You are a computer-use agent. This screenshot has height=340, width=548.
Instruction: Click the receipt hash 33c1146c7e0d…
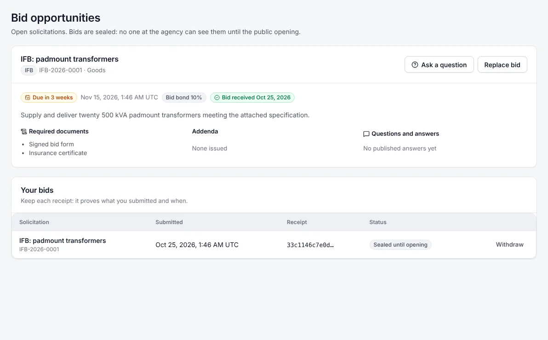pyautogui.click(x=310, y=245)
